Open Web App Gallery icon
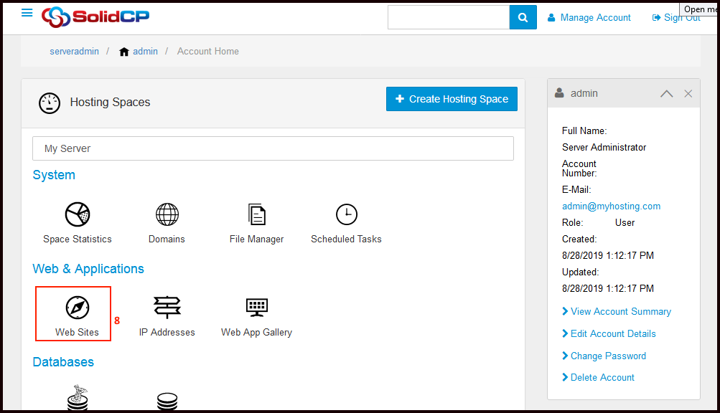Viewport: 720px width, 413px height. click(x=256, y=308)
